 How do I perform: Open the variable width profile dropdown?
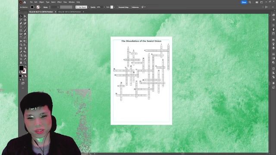click(66, 7)
